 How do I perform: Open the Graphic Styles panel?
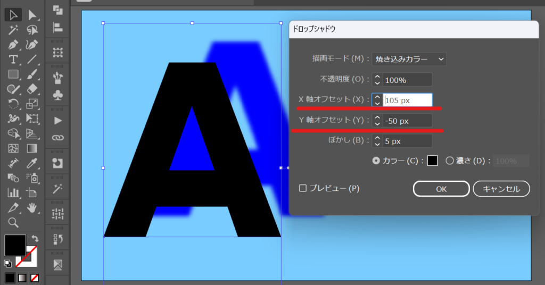point(57,163)
